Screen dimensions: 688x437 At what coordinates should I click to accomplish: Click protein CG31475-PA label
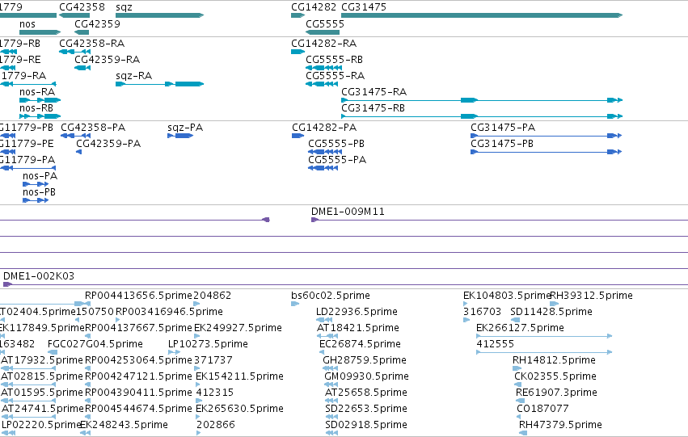503,128
